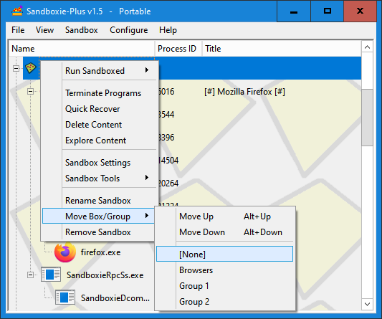Click the scrollbar down arrow
The image size is (382, 319).
[368, 304]
